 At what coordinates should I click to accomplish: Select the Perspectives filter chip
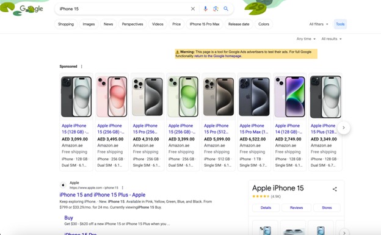pyautogui.click(x=132, y=24)
